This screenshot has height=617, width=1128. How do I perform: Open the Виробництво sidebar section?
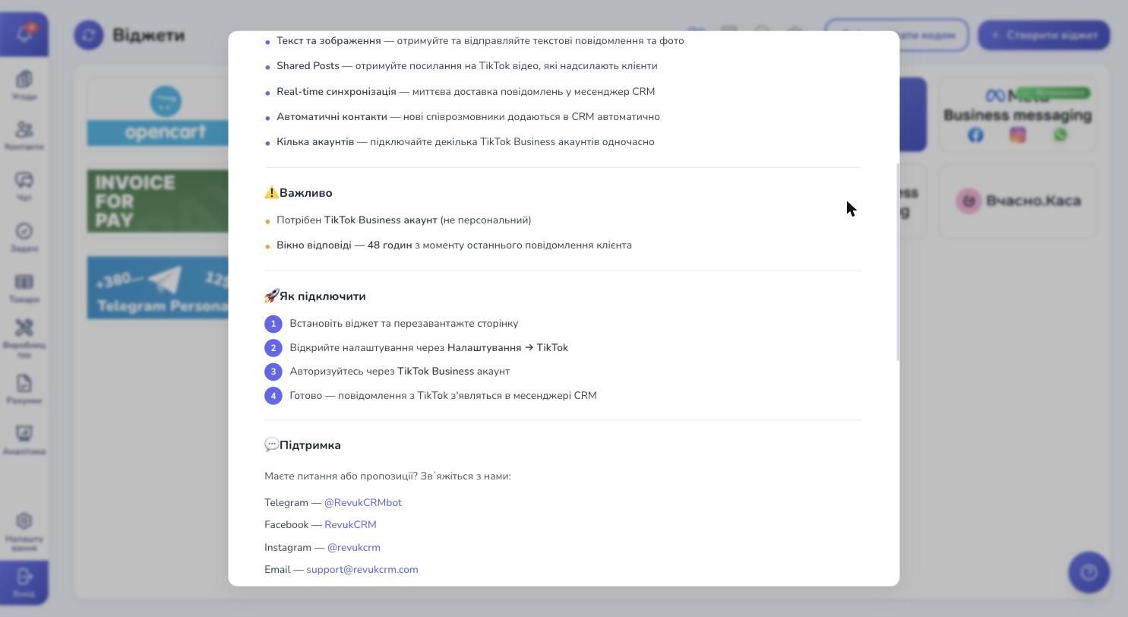24,338
